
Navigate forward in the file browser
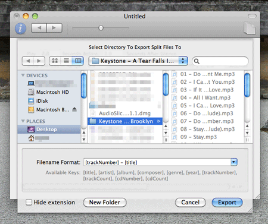coord(39,61)
